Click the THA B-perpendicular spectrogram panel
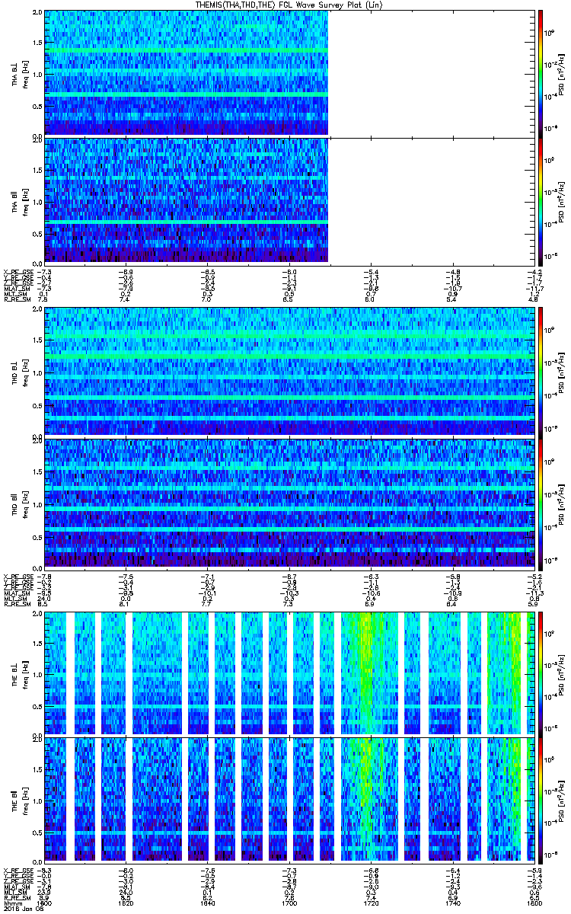571x914 pixels. [x=288, y=72]
